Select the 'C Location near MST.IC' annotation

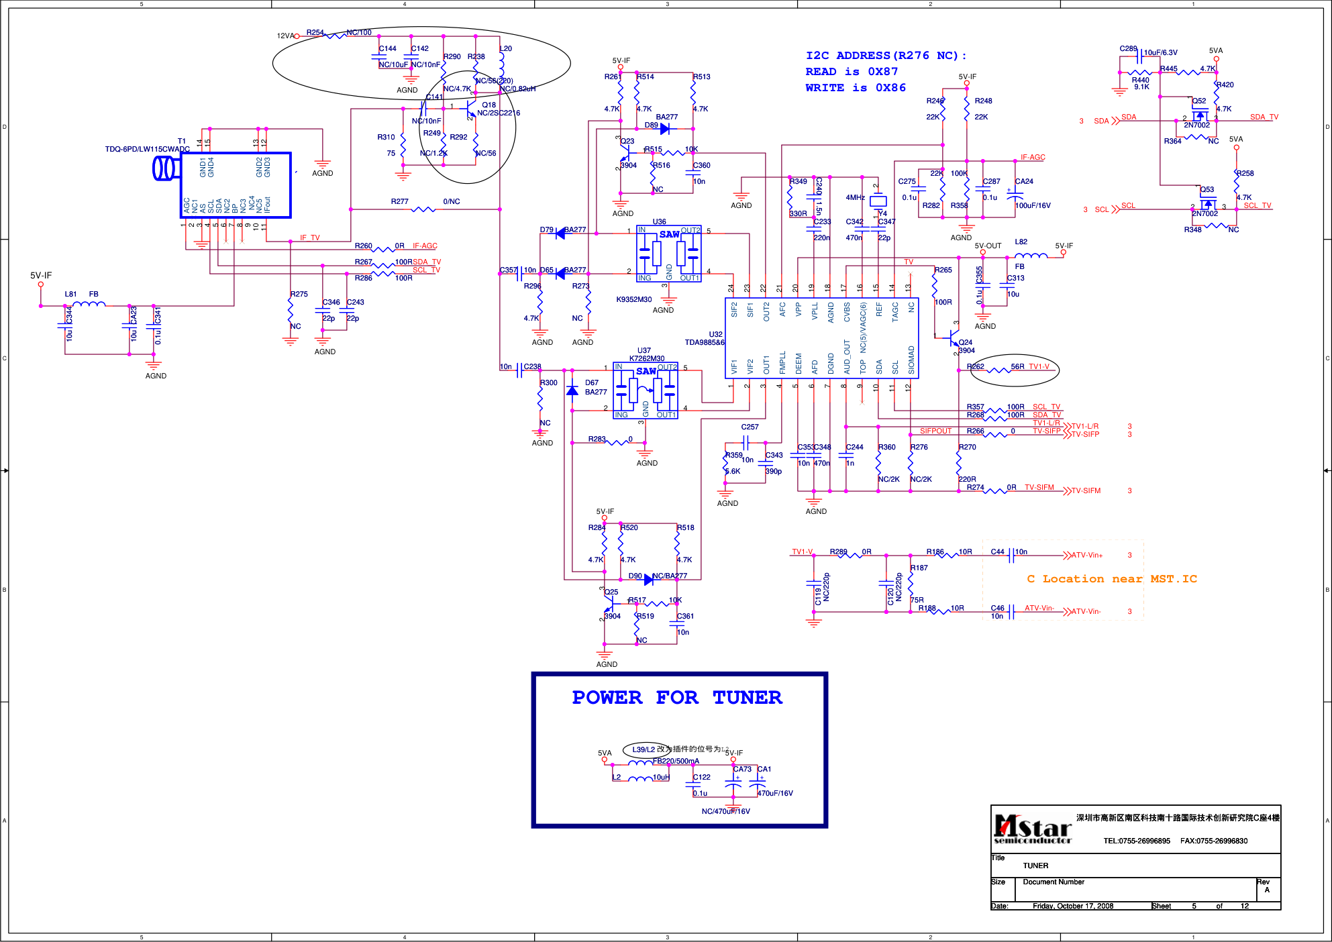pyautogui.click(x=1112, y=579)
